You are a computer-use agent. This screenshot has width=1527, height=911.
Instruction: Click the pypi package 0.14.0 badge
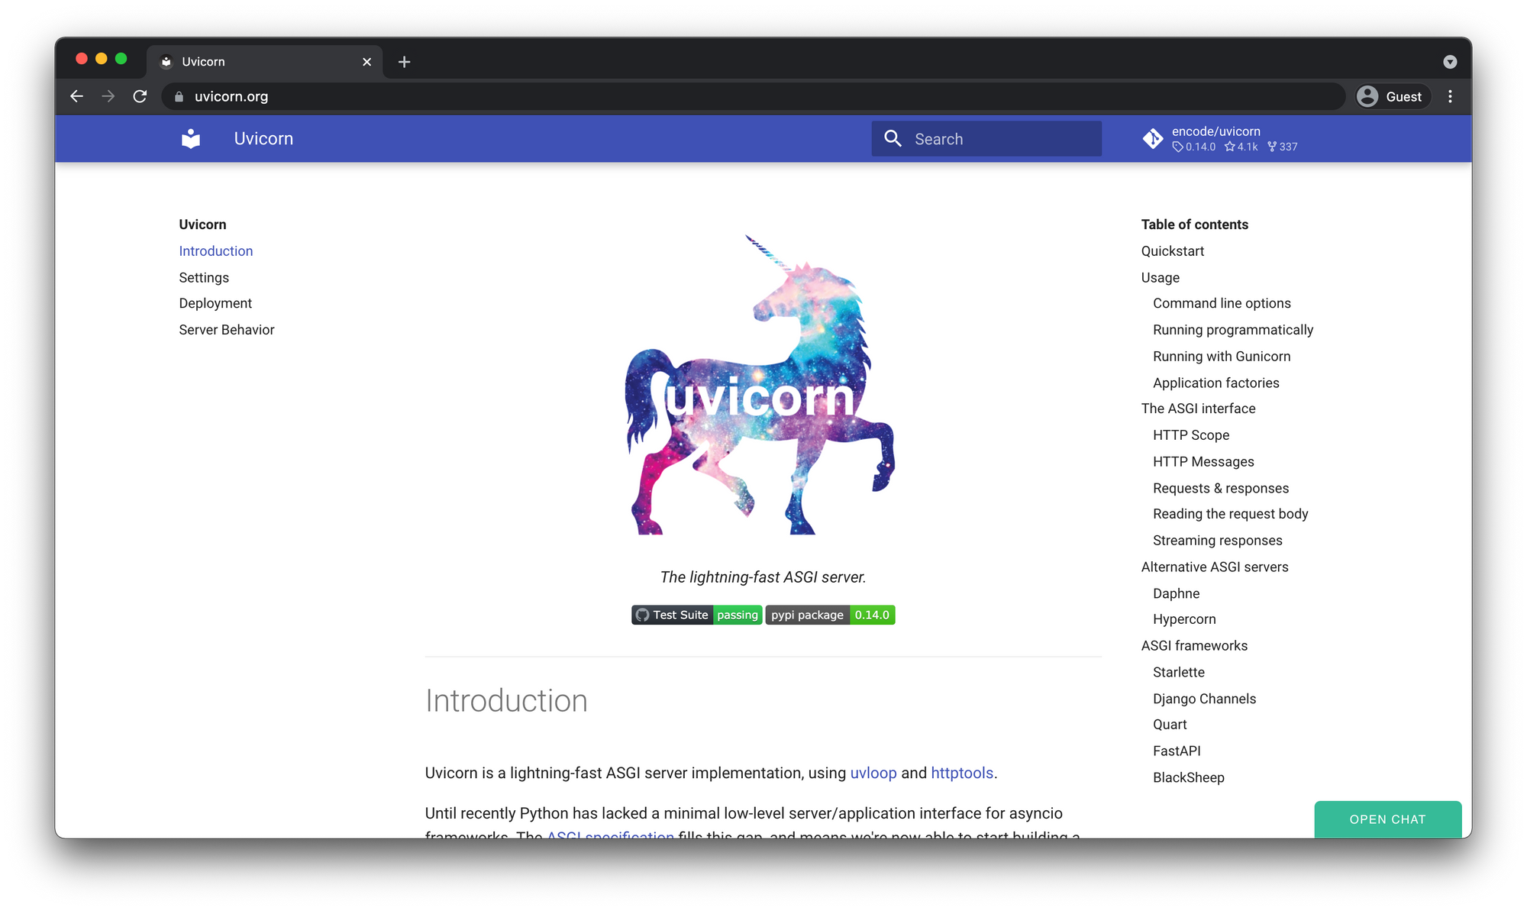830,615
